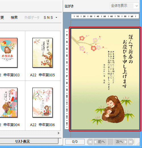Click the 申年賀004 template thumbnail
The image size is (142, 148).
9,102
